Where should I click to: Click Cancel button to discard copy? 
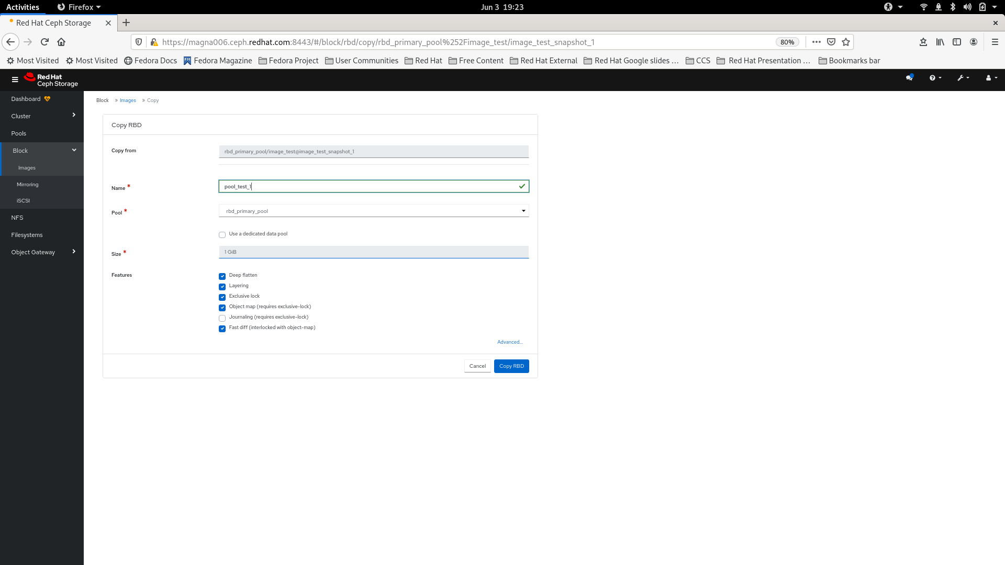(x=478, y=366)
